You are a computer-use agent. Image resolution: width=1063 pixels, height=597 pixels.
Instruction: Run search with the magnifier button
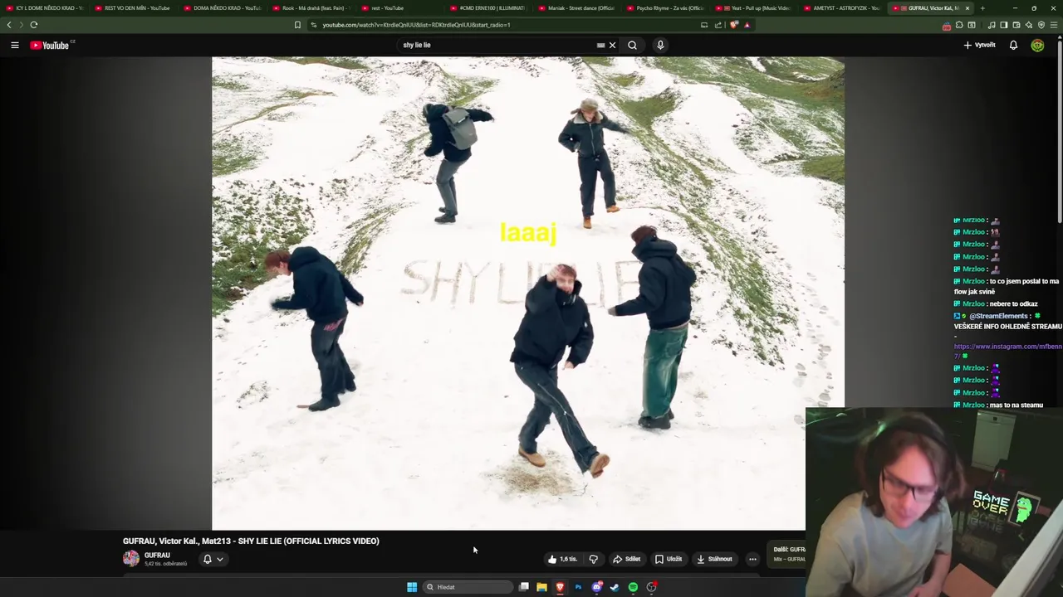click(632, 45)
